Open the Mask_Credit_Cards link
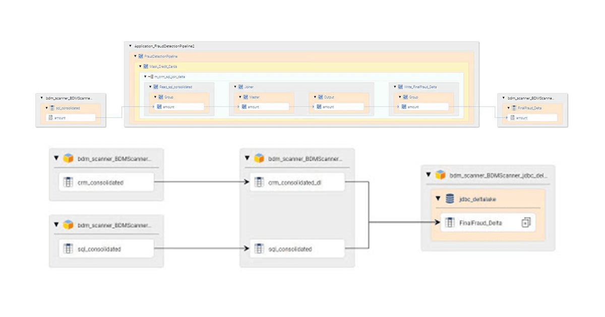605x317 pixels. click(x=163, y=66)
